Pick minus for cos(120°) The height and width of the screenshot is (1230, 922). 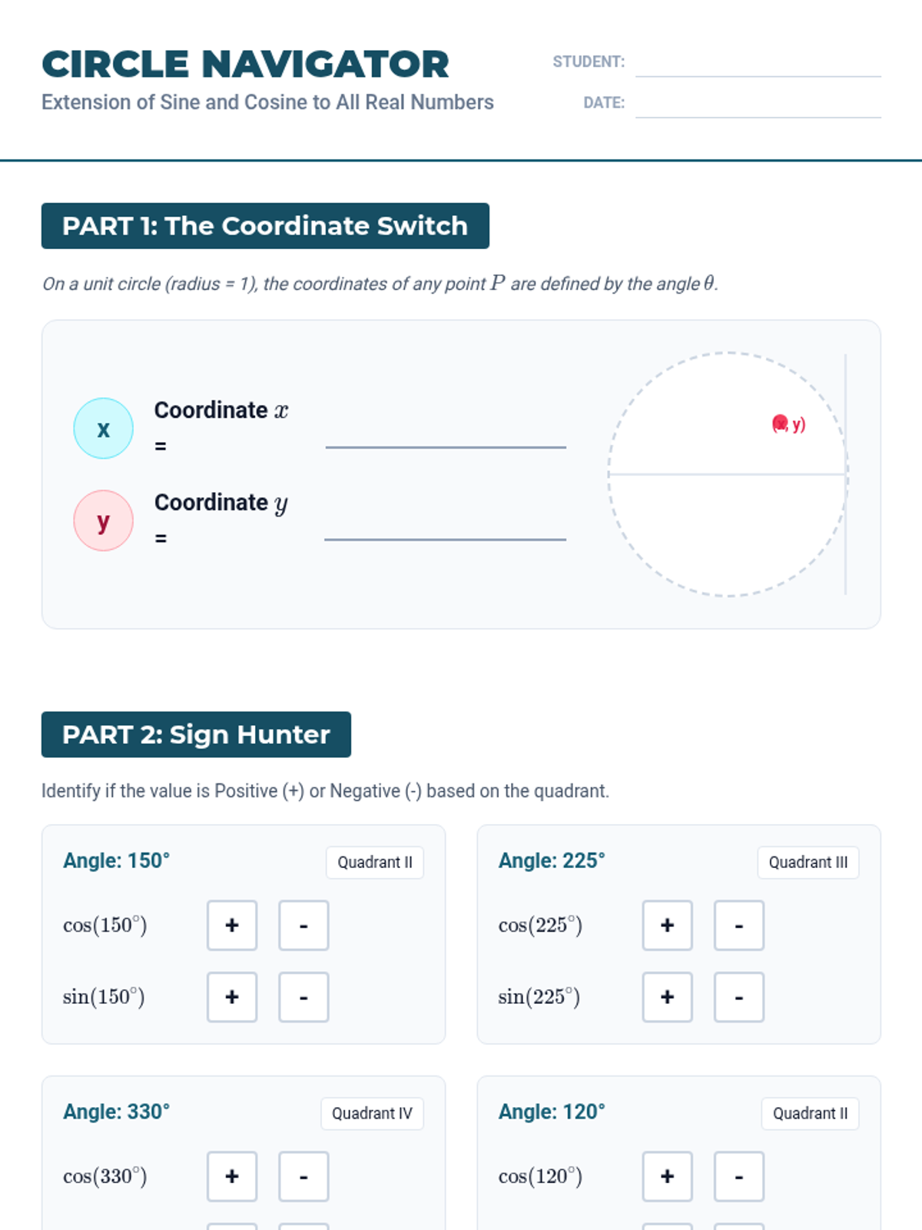click(x=738, y=1176)
